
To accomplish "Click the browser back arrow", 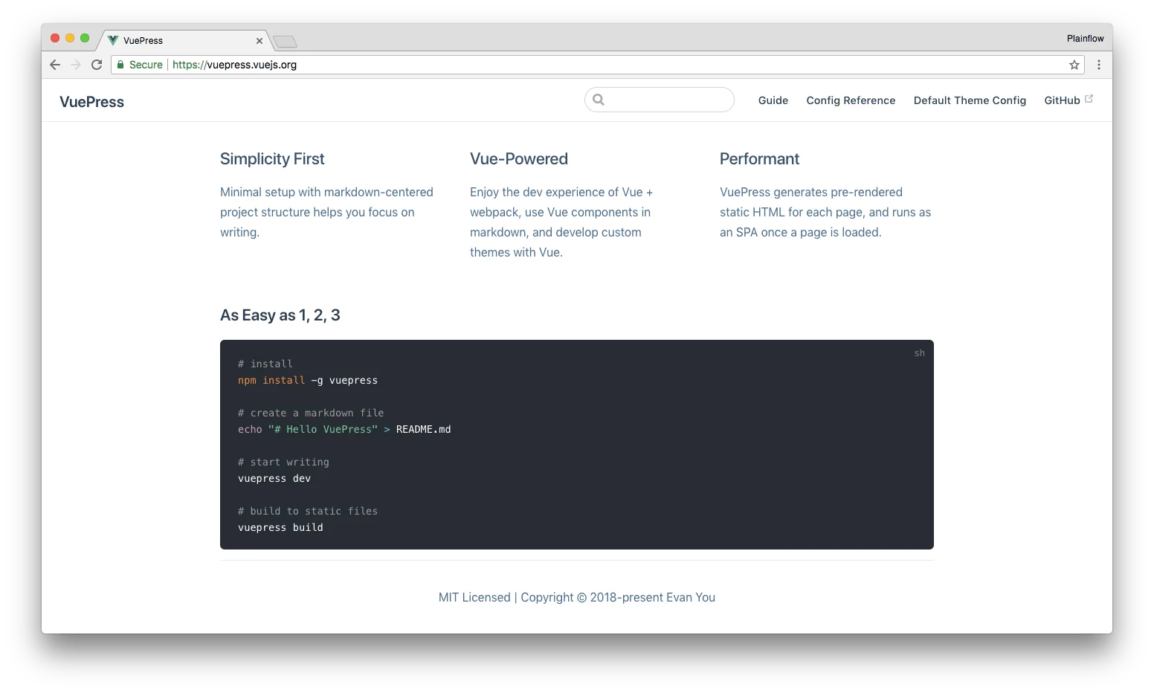I will 55,65.
